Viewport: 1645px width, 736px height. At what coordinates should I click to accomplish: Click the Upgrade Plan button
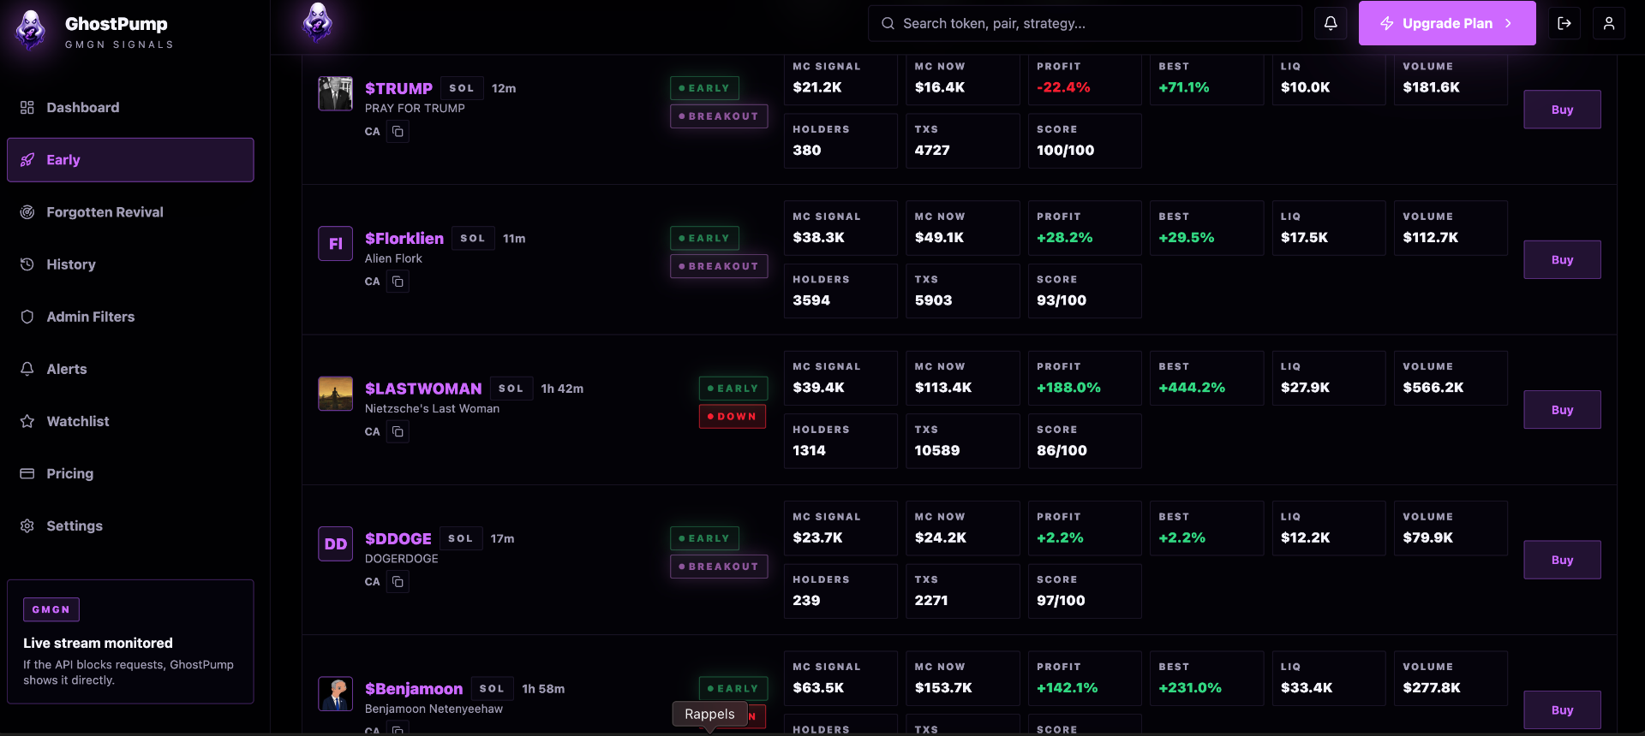click(x=1446, y=23)
